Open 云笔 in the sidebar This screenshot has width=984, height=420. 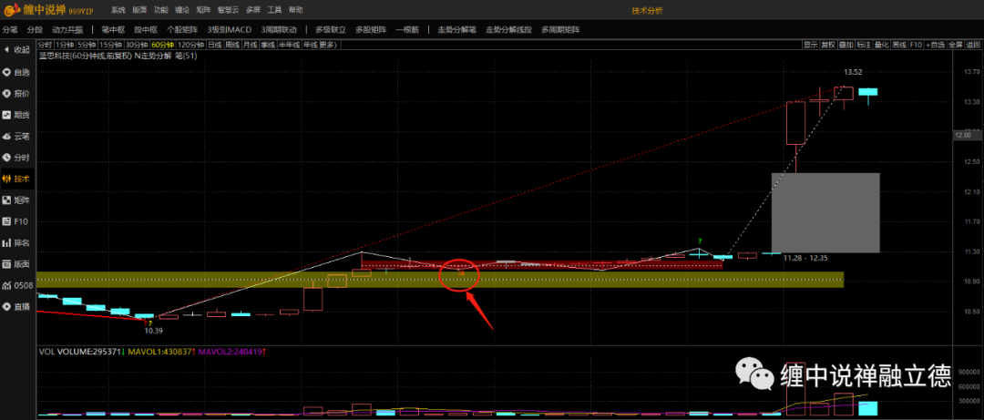point(16,137)
